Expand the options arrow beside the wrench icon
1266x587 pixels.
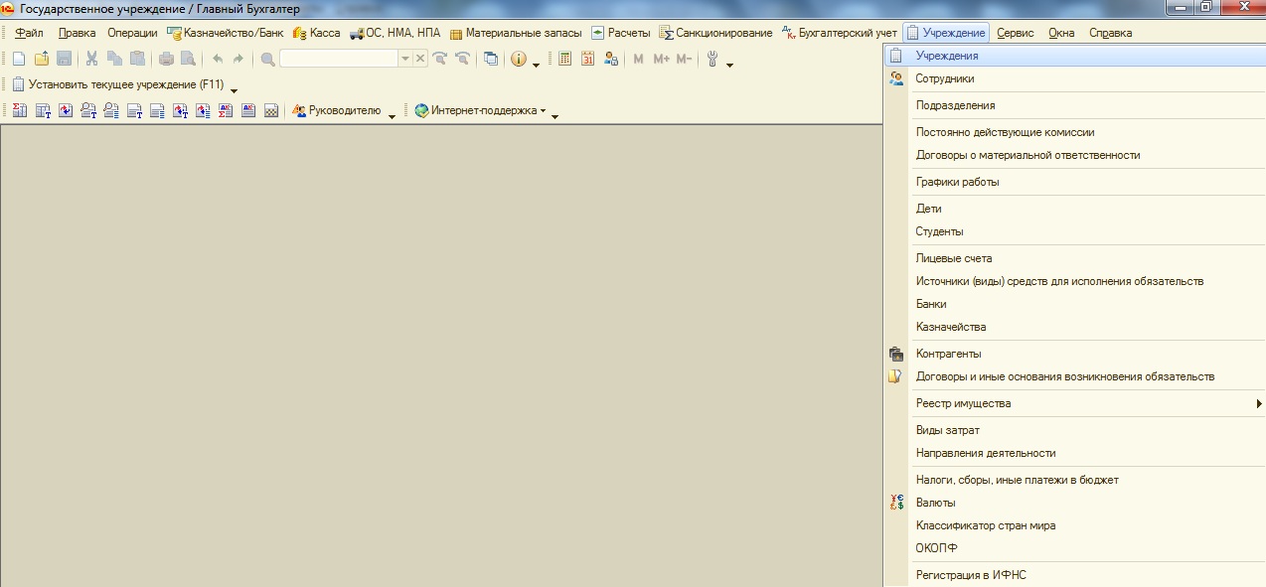pyautogui.click(x=730, y=65)
